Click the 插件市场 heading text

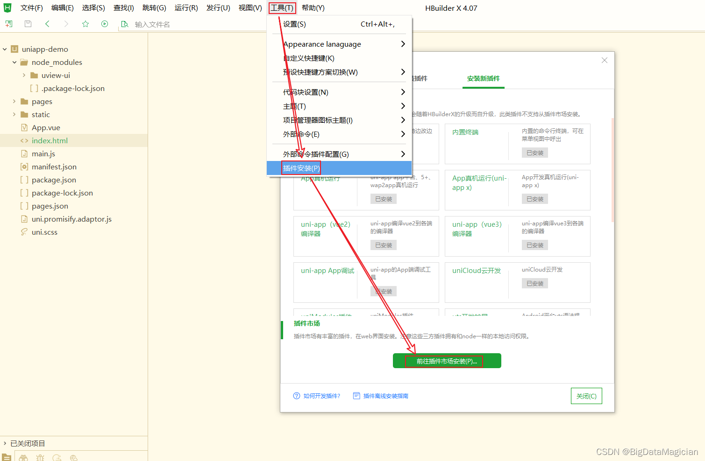click(x=307, y=323)
